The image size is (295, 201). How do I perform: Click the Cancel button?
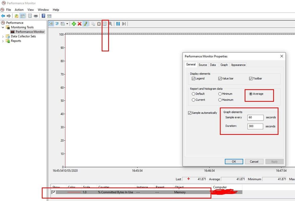point(254,161)
